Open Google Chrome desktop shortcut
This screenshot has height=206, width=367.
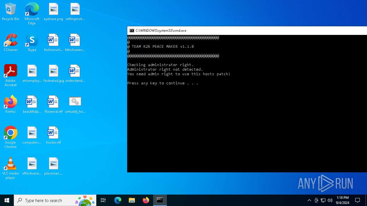pos(11,137)
